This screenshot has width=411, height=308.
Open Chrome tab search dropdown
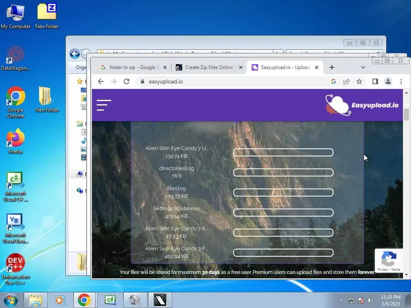363,67
